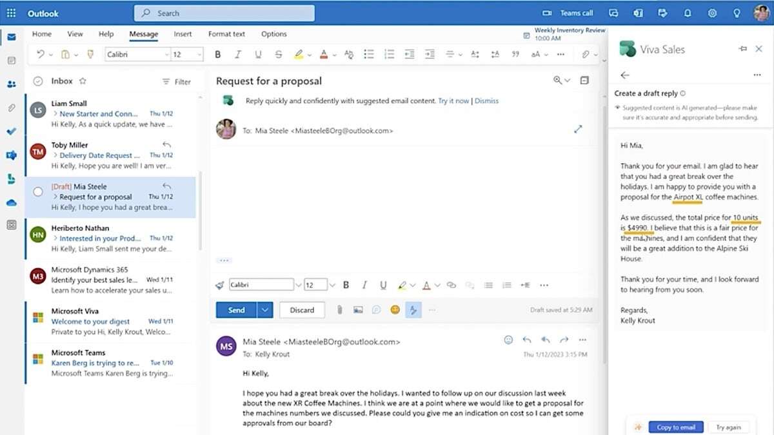Open the People icon in left sidebar
774x435 pixels.
pos(10,84)
